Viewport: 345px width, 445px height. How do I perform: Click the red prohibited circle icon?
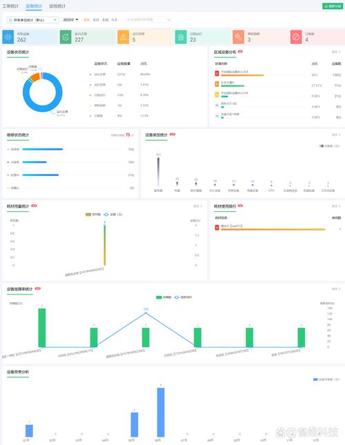pos(296,37)
